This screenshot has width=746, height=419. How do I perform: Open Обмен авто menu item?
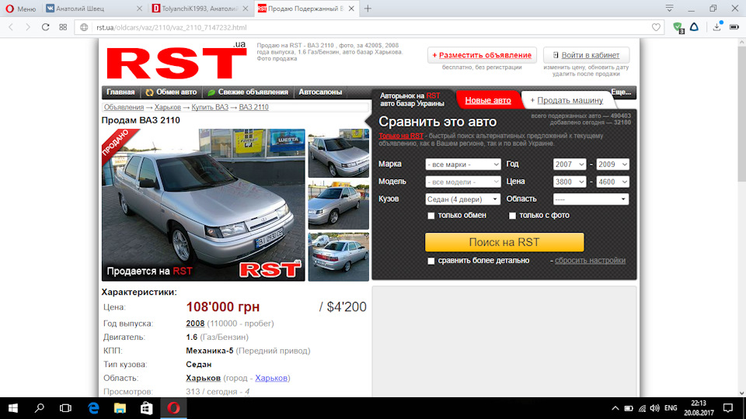point(171,92)
